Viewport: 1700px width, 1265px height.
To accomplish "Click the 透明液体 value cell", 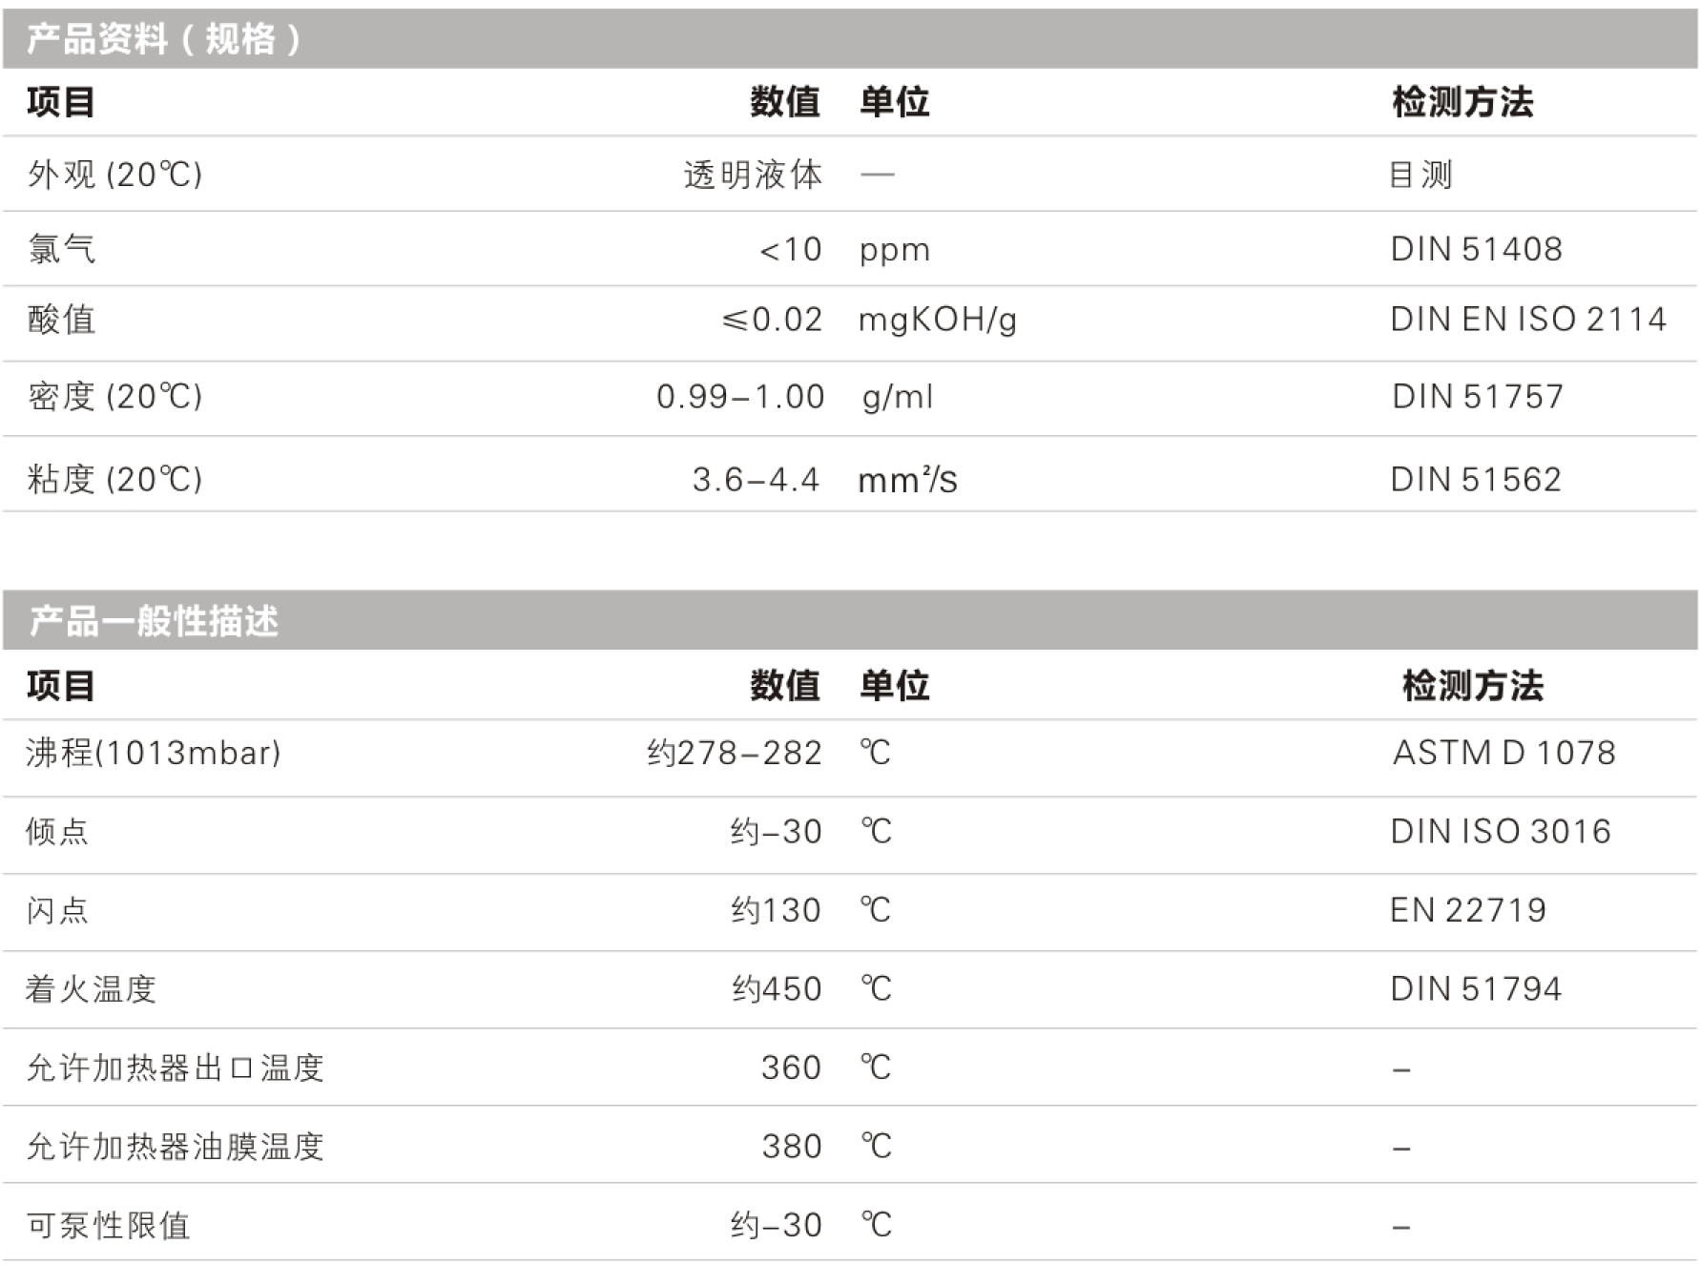I will pos(753,175).
